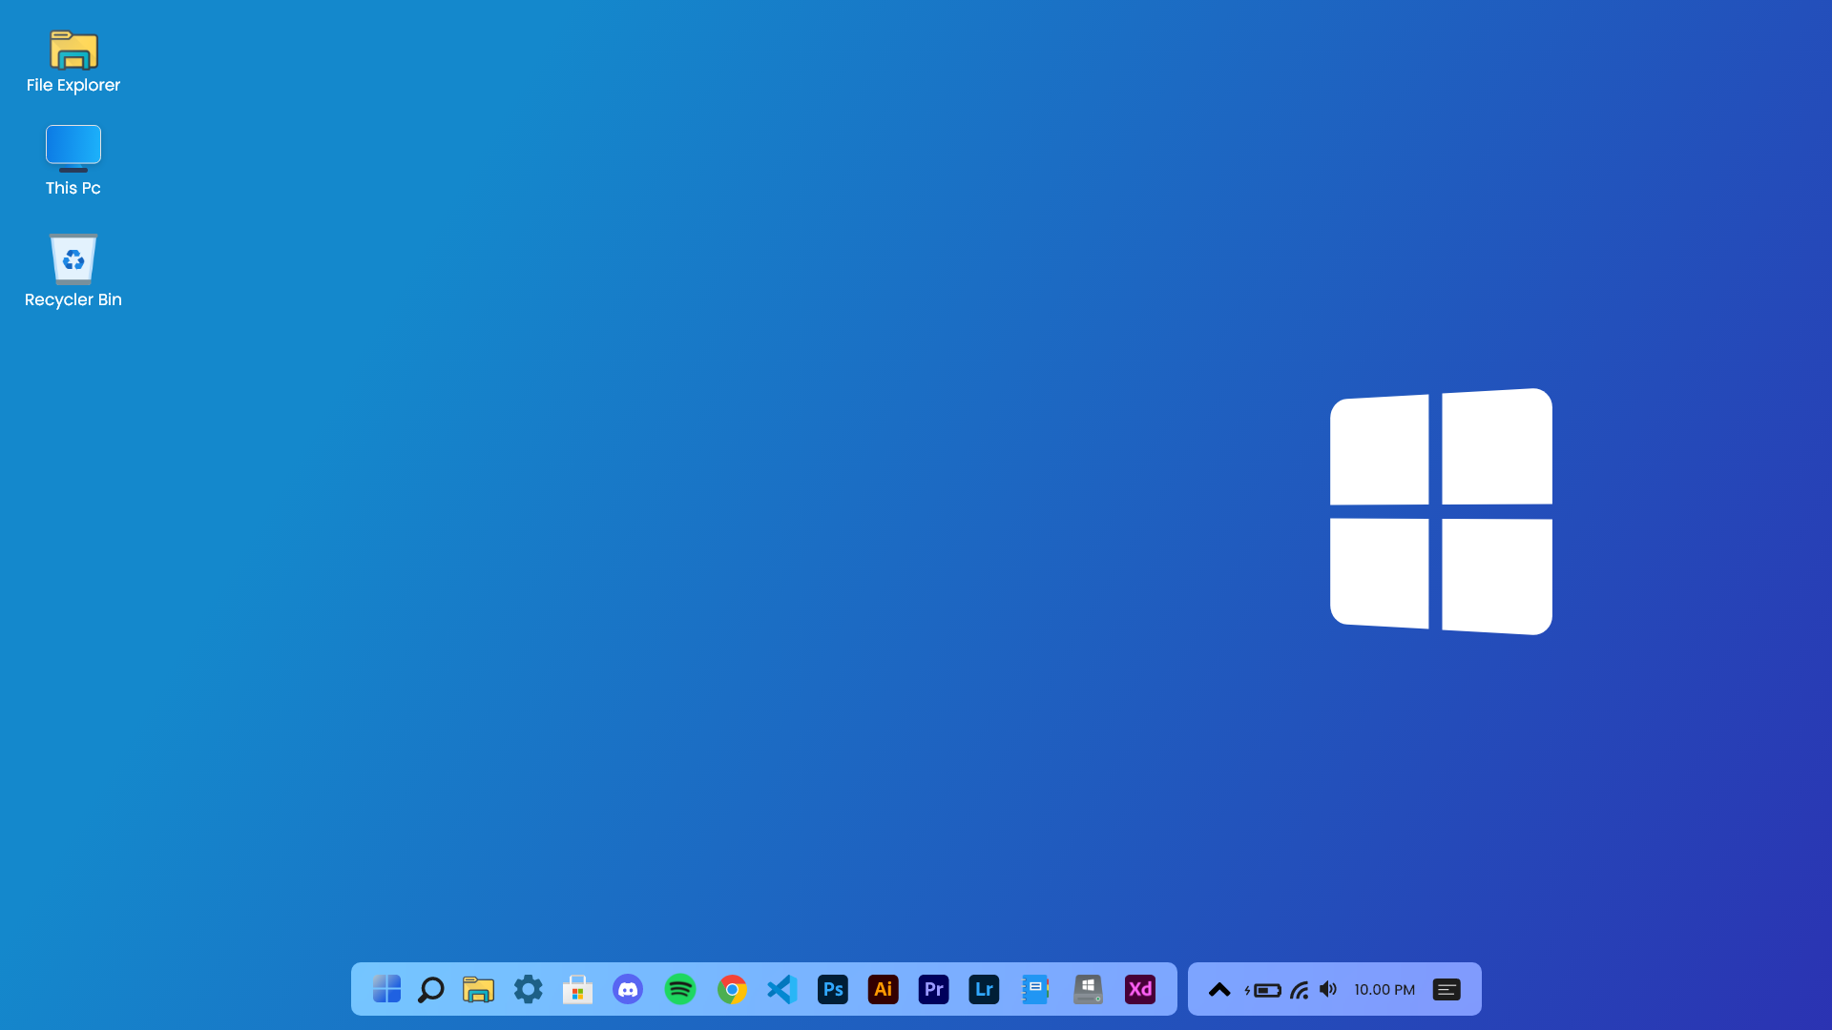This screenshot has width=1832, height=1030.
Task: Open the Recycler Bin
Action: 73,259
